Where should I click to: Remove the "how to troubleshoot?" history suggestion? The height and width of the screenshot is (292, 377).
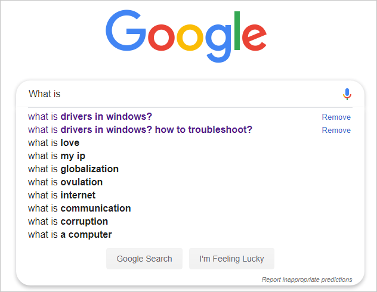336,131
